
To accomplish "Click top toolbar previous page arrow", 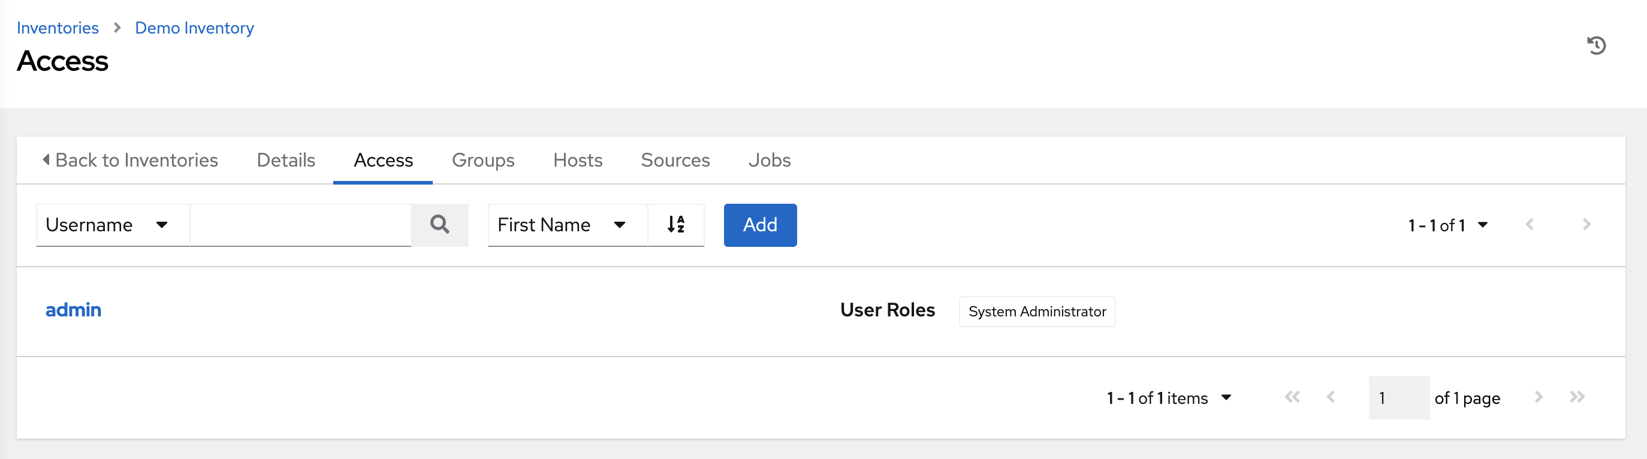I will (x=1530, y=224).
